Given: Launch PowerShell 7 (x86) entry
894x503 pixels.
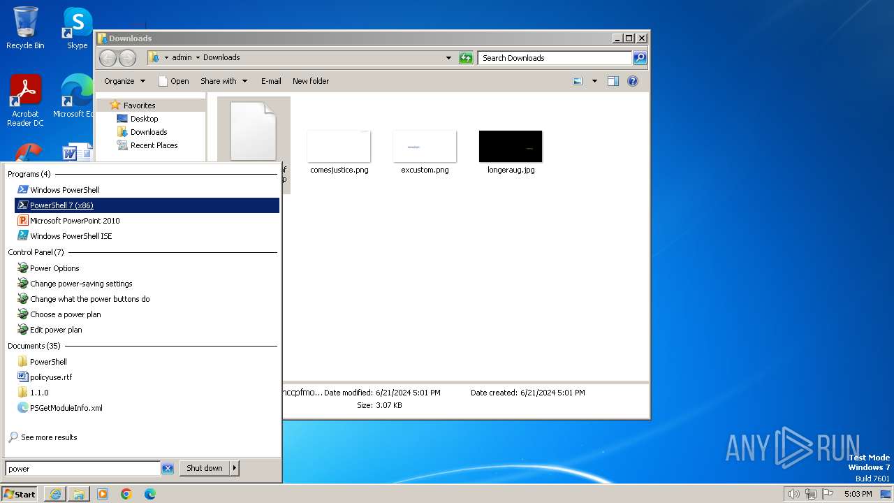Looking at the screenshot, I should [x=147, y=205].
